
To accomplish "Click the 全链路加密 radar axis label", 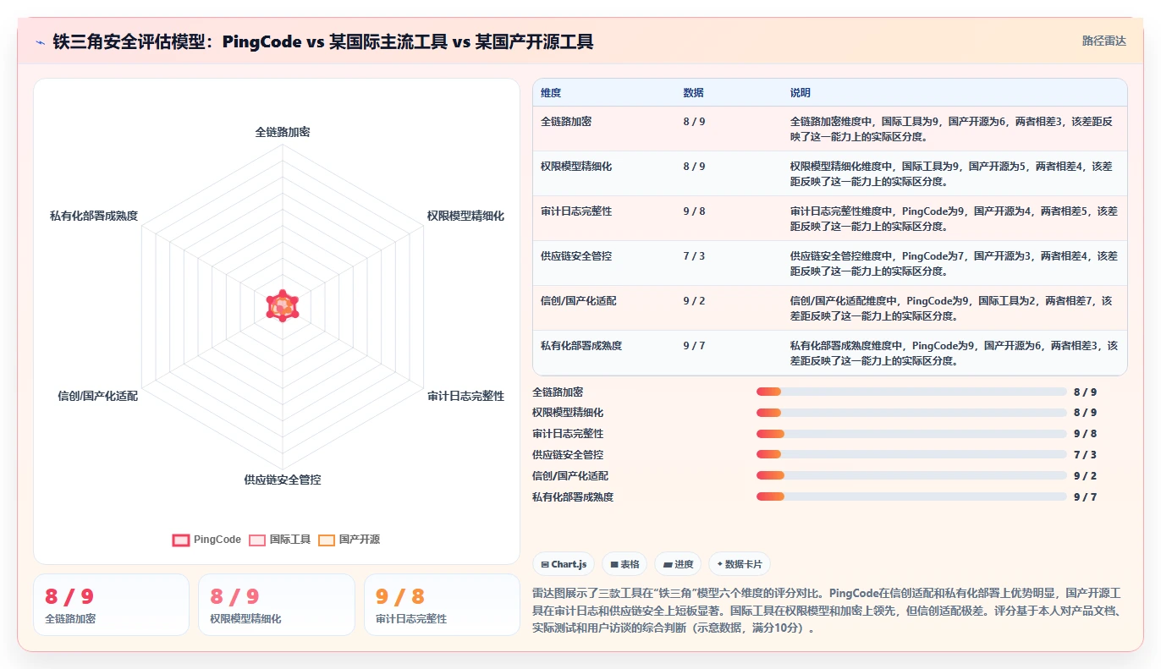I will coord(283,133).
